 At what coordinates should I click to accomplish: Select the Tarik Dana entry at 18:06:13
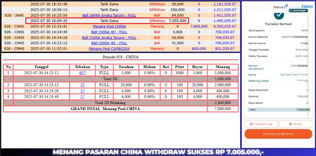[x=109, y=9]
